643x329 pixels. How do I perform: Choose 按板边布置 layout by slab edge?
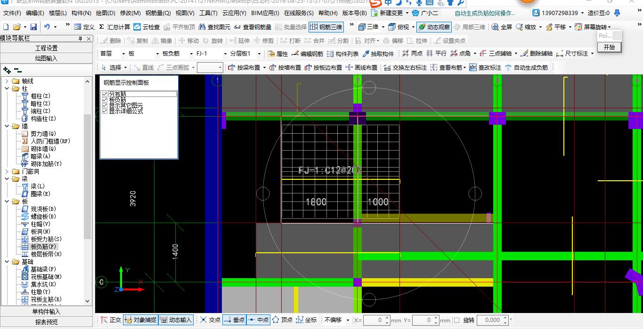click(323, 67)
